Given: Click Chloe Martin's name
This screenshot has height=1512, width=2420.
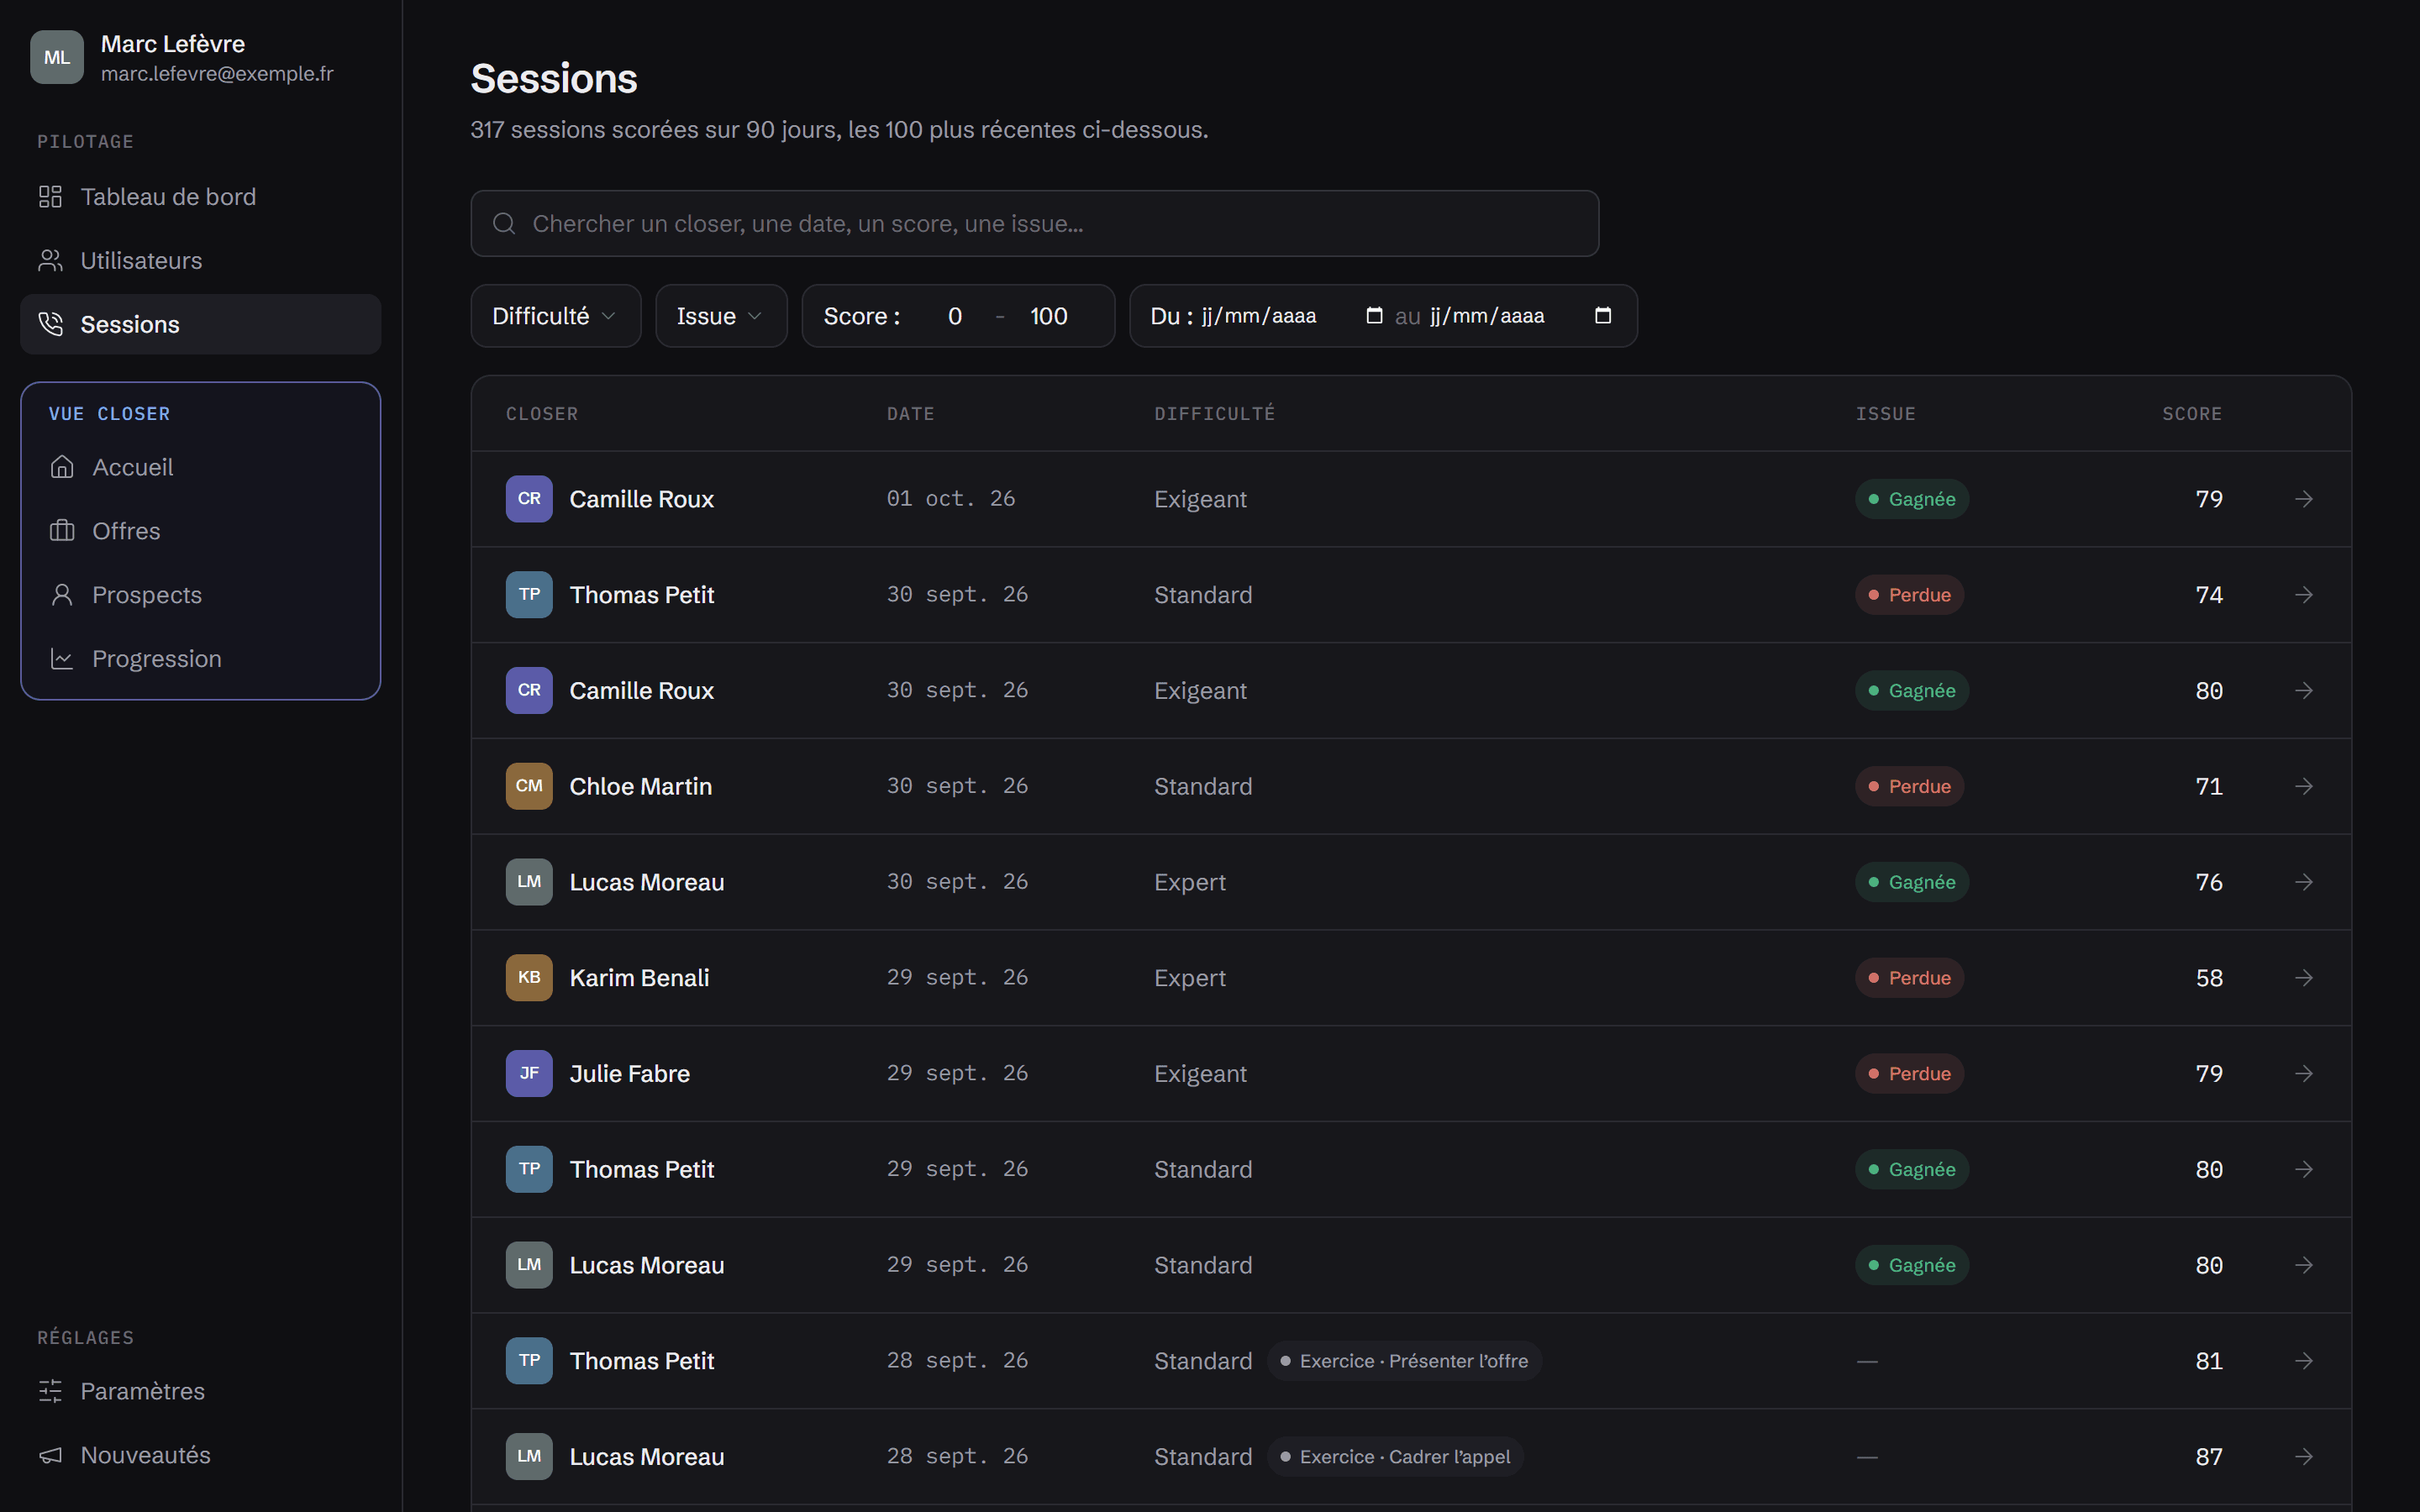Looking at the screenshot, I should coord(640,786).
